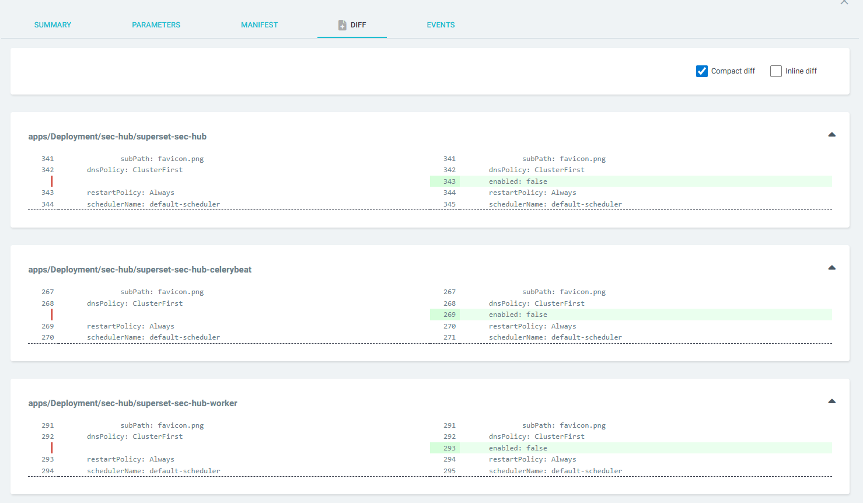863x503 pixels.
Task: Click the document icon in Diff tab
Action: 343,25
